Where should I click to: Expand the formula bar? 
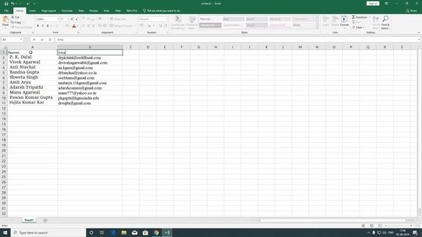coord(419,39)
